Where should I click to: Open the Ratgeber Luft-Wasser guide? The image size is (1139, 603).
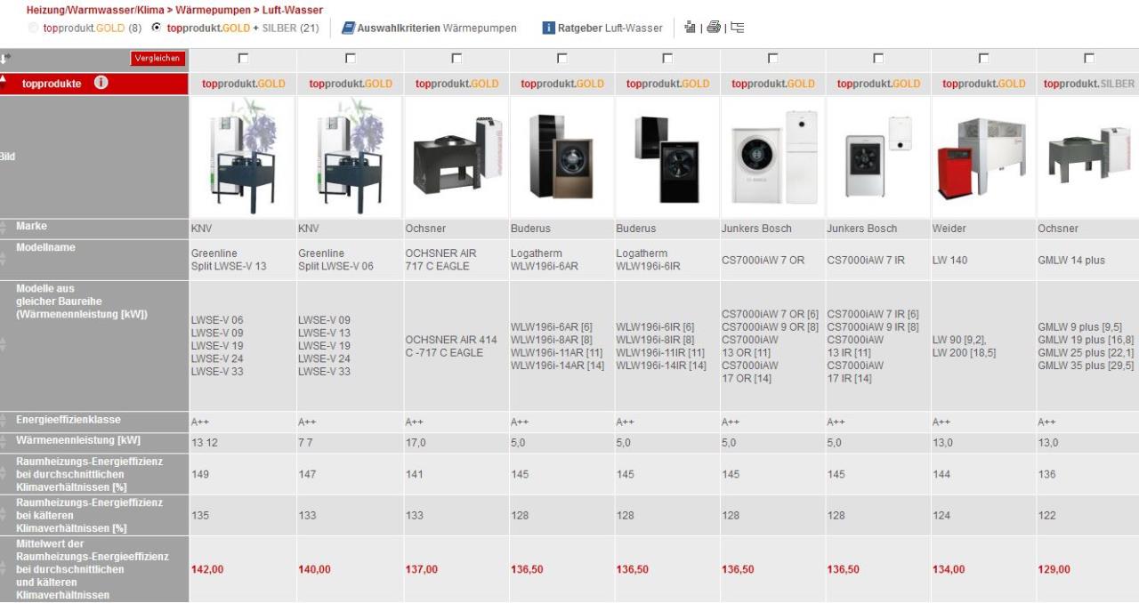(x=602, y=28)
